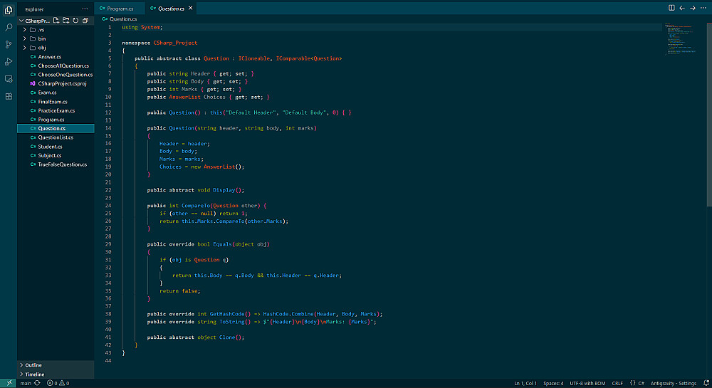Viewport: 712px width, 388px height.
Task: Expand the bin folder
Action: [x=41, y=38]
